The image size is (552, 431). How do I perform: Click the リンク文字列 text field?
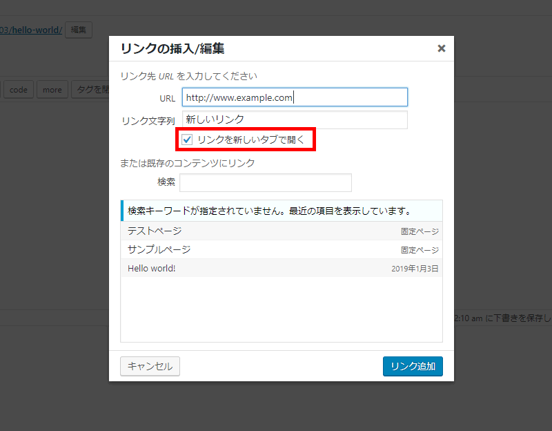point(295,120)
